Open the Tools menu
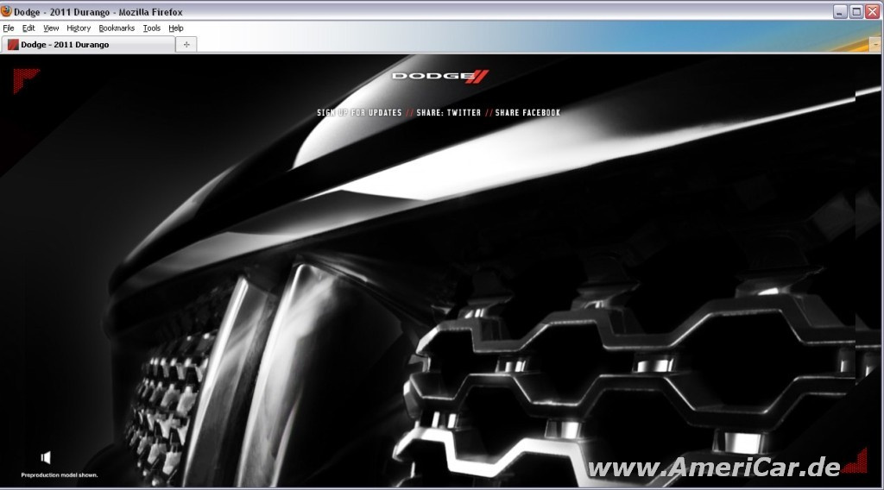Viewport: 884px width, 490px height. [x=152, y=28]
